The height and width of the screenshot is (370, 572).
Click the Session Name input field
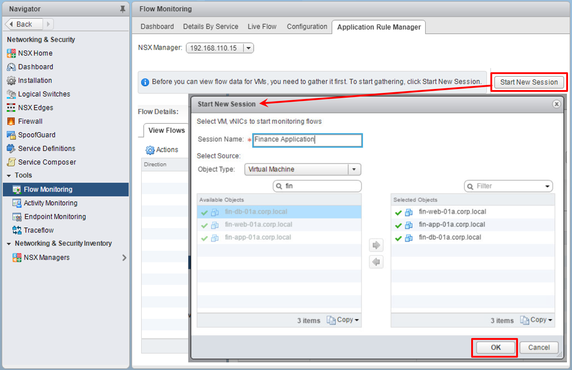click(x=307, y=140)
